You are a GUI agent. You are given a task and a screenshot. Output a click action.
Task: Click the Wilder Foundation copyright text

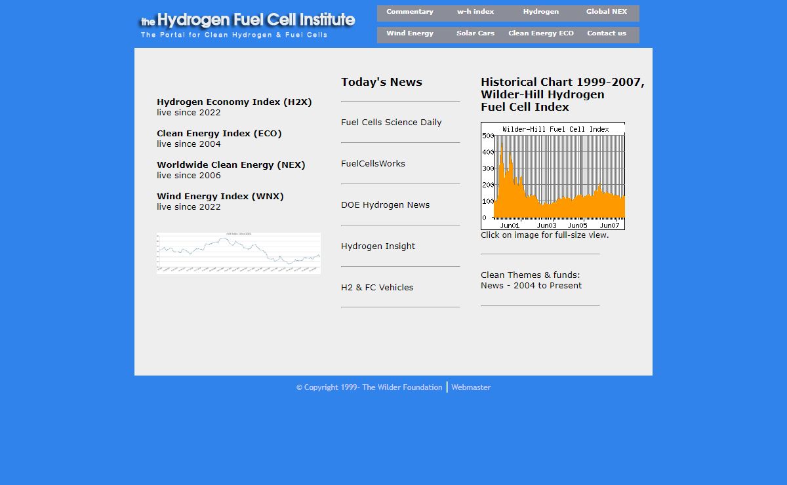(x=369, y=387)
